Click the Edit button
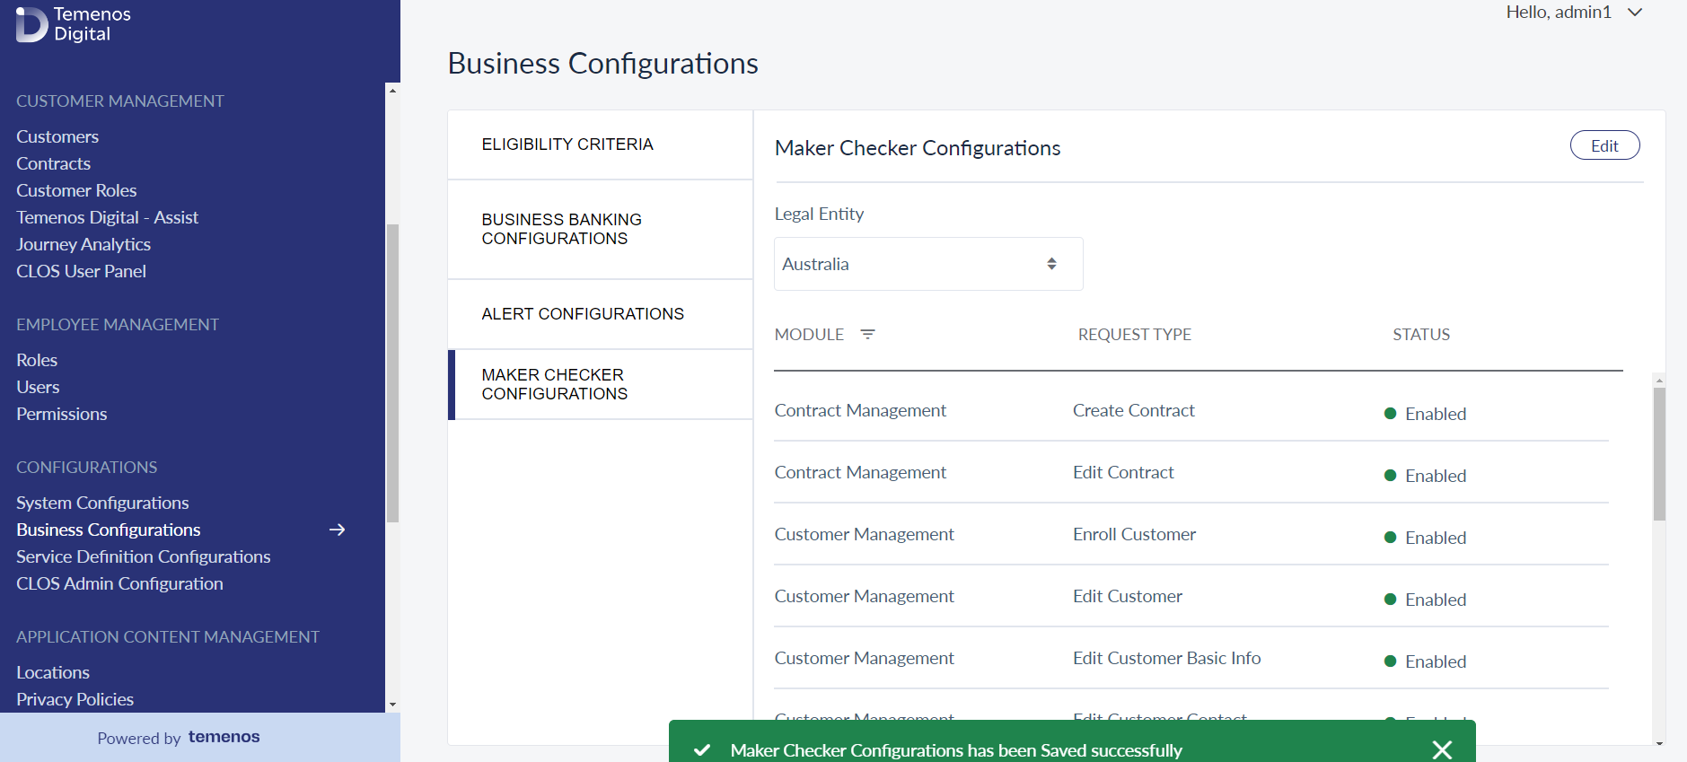The width and height of the screenshot is (1687, 762). click(x=1604, y=145)
